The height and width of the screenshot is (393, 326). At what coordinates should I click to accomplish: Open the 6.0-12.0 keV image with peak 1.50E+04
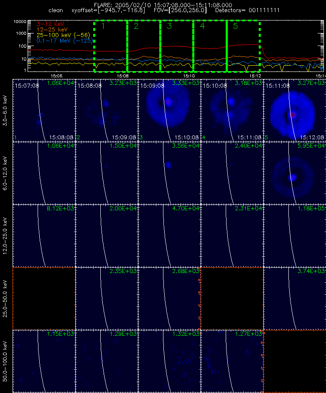[x=107, y=173]
